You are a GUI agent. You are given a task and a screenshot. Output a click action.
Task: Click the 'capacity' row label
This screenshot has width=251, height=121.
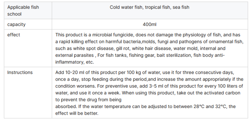(x=16, y=24)
